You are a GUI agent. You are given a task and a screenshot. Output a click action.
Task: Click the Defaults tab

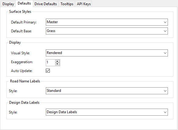click(x=24, y=4)
